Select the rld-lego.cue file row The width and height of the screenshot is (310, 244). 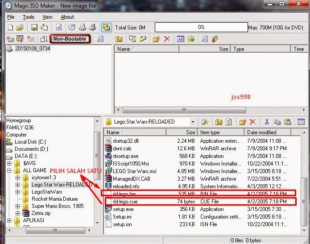[201, 202]
